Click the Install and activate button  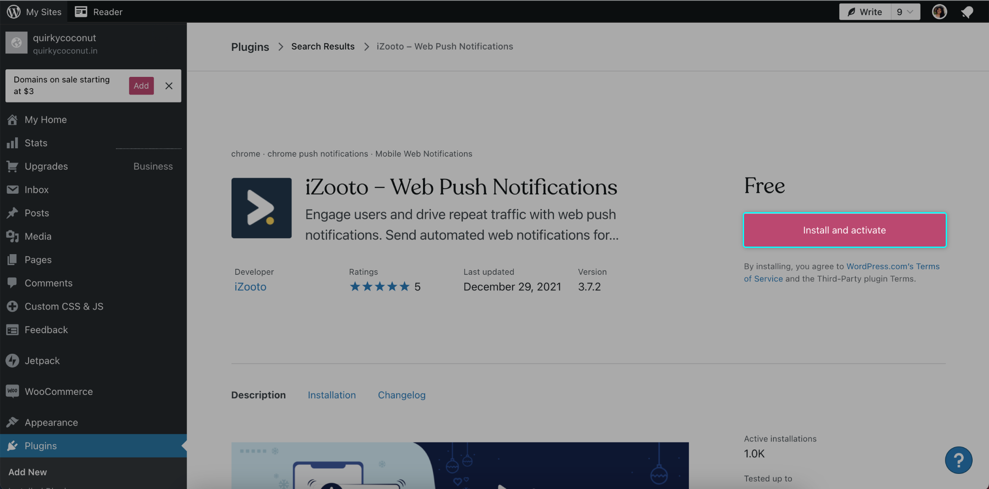click(844, 230)
